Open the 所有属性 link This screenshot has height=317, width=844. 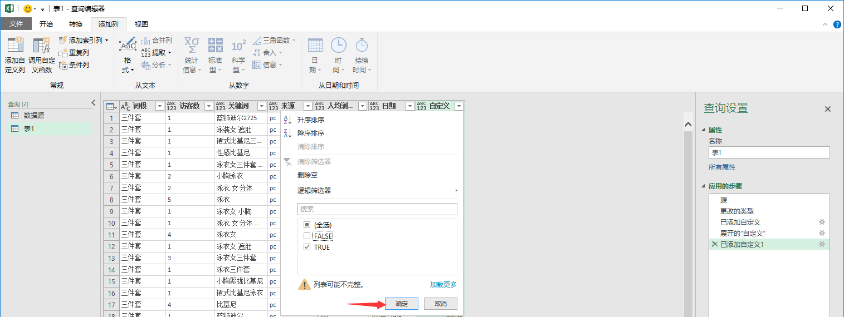click(722, 167)
